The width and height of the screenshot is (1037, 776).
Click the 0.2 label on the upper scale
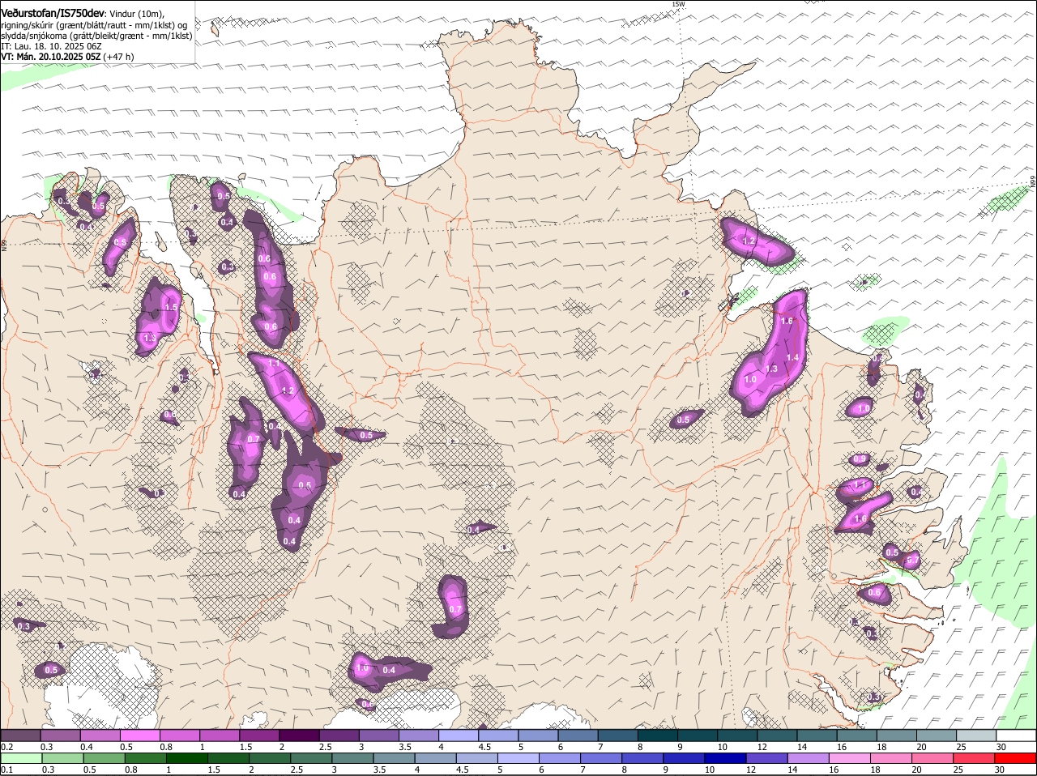[x=6, y=747]
